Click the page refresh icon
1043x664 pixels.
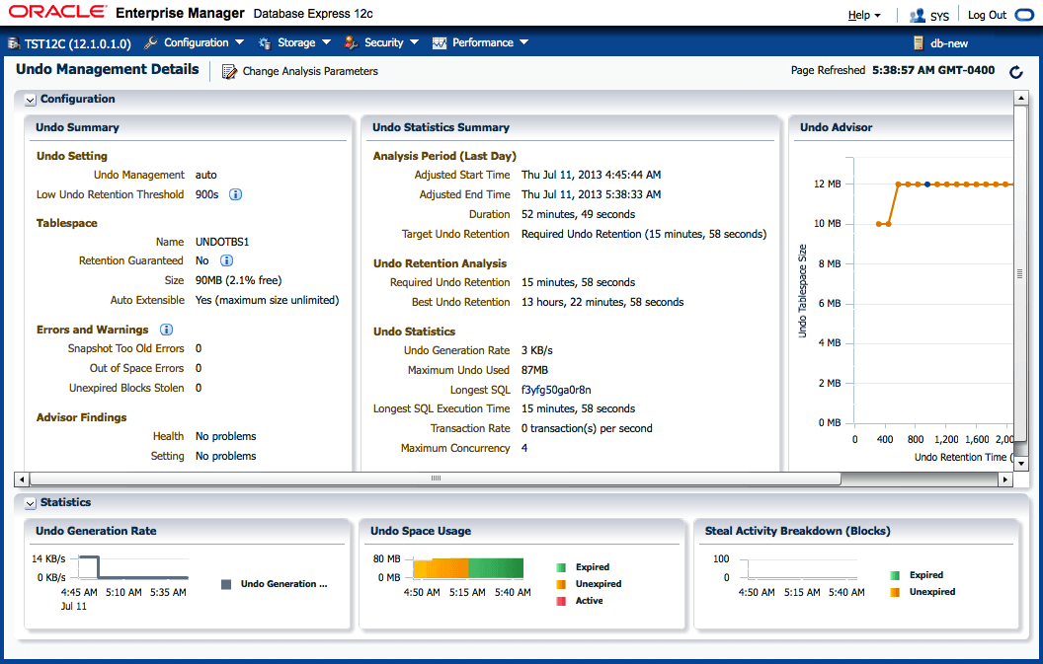click(x=1015, y=72)
